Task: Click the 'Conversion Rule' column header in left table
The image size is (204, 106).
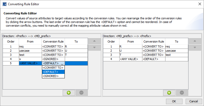Action: point(53,42)
